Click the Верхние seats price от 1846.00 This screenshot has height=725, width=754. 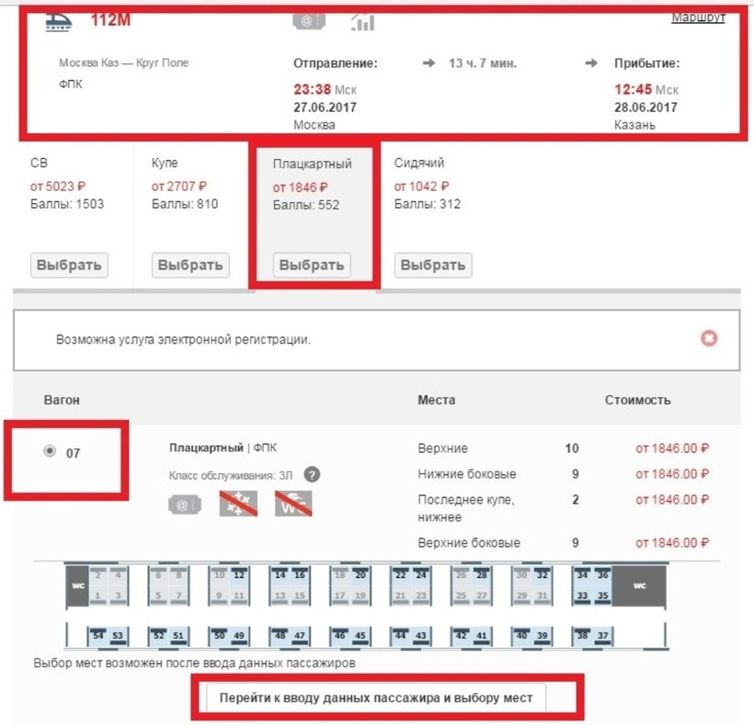point(672,448)
